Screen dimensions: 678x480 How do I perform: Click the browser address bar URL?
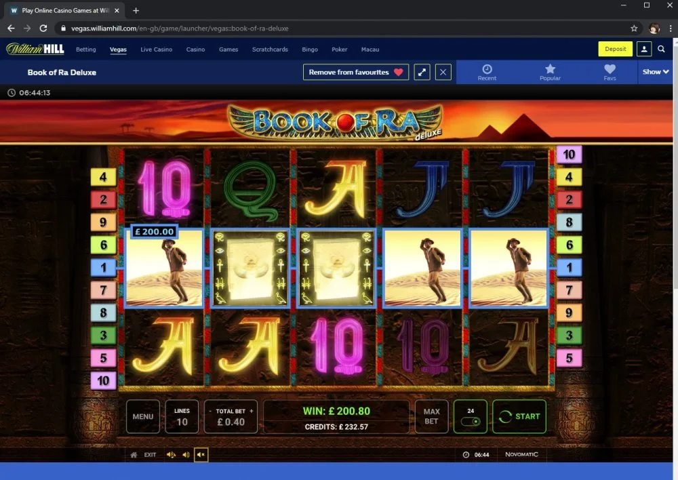pyautogui.click(x=180, y=28)
